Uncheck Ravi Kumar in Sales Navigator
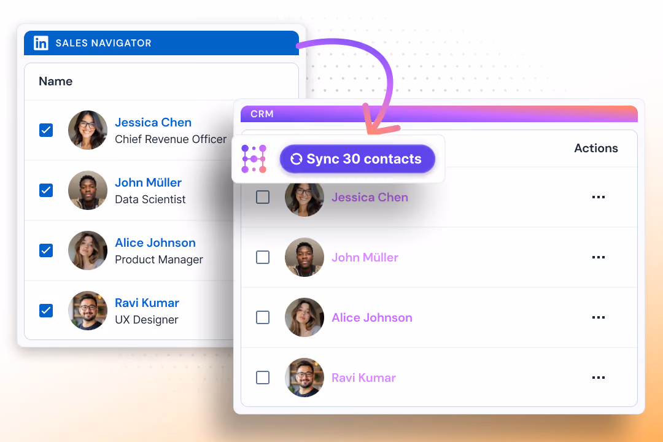663x442 pixels. coord(46,311)
